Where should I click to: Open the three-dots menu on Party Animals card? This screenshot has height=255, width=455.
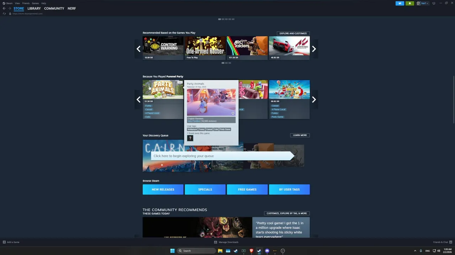[x=180, y=83]
